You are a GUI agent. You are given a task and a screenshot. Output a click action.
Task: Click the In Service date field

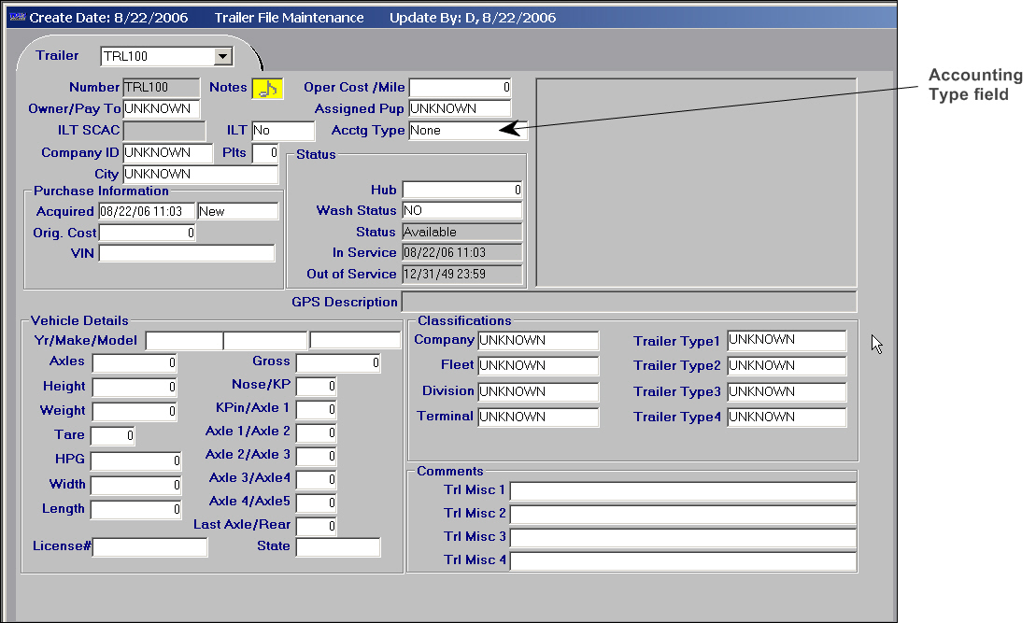click(x=462, y=253)
